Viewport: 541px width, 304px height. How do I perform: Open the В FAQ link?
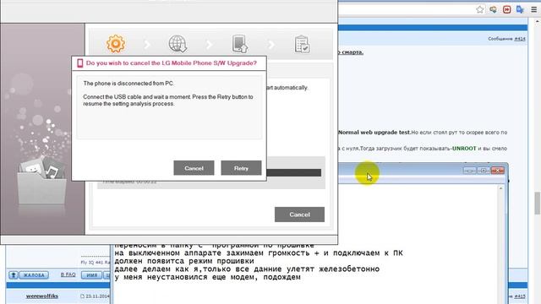point(68,274)
